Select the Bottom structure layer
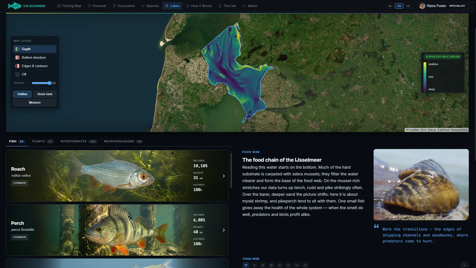The width and height of the screenshot is (476, 268). (x=35, y=57)
